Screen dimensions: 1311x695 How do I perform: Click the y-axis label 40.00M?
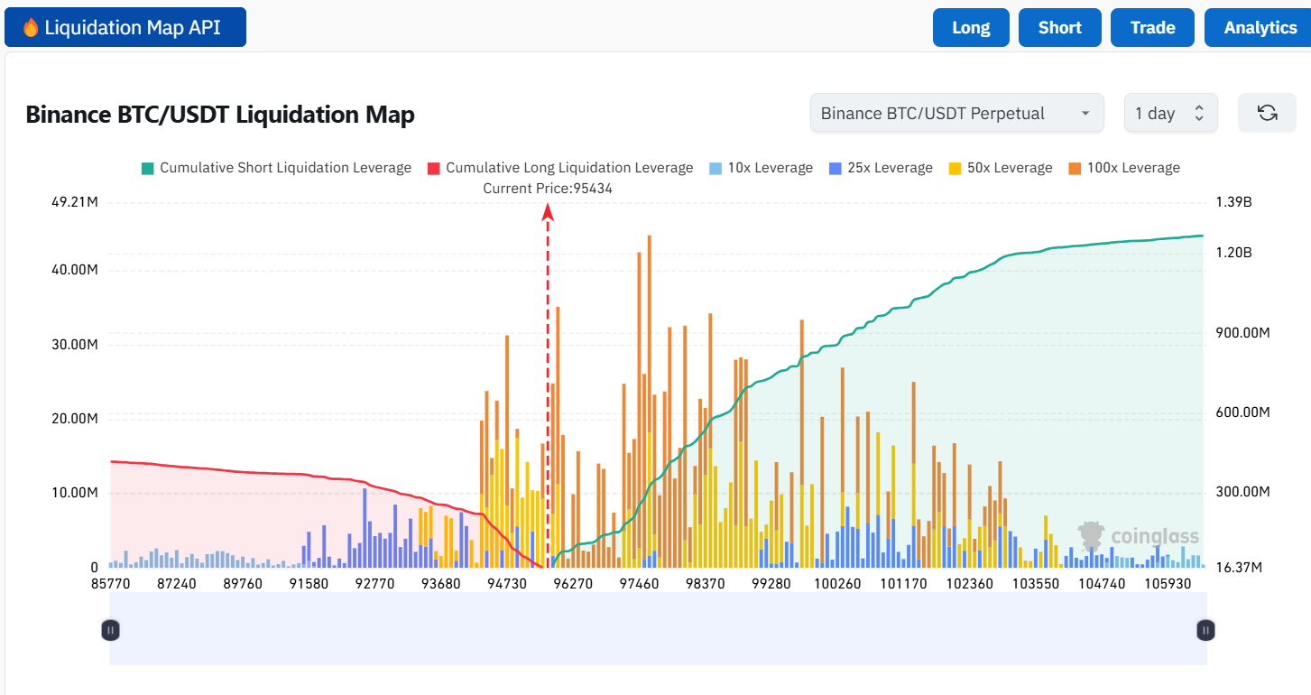(x=76, y=271)
